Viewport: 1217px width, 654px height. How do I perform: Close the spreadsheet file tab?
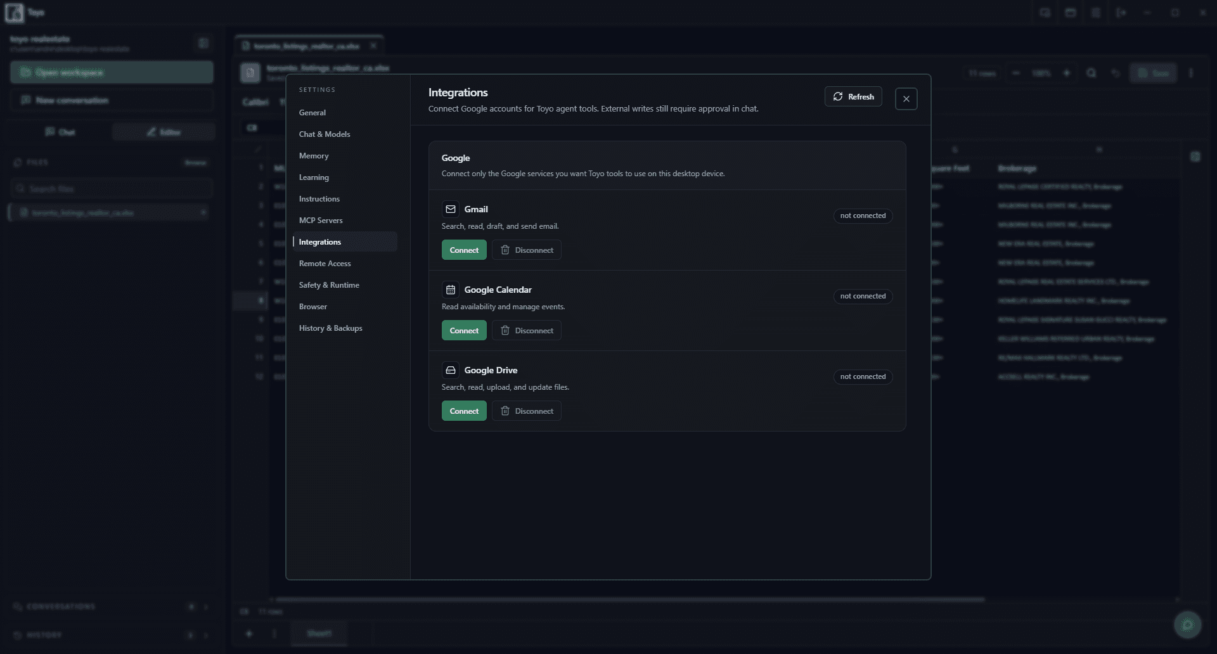(373, 46)
